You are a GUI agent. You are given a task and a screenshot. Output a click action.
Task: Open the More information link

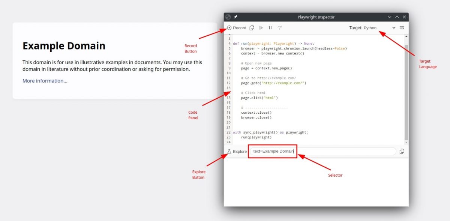[45, 81]
